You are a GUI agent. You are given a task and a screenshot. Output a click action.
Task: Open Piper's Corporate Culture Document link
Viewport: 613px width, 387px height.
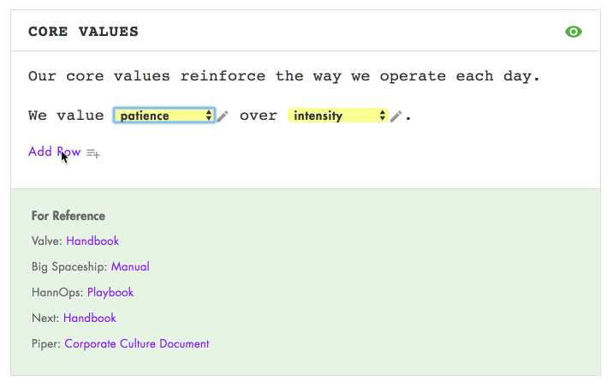click(x=137, y=344)
